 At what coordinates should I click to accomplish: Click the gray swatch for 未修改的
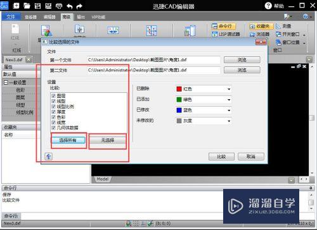179,121
